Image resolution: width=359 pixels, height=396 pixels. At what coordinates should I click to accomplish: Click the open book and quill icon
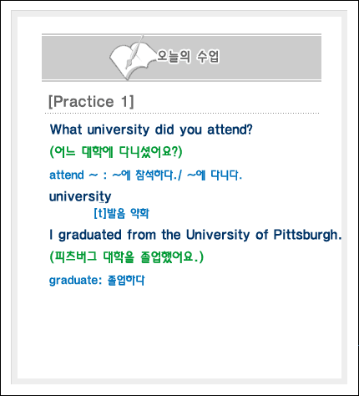click(x=132, y=58)
